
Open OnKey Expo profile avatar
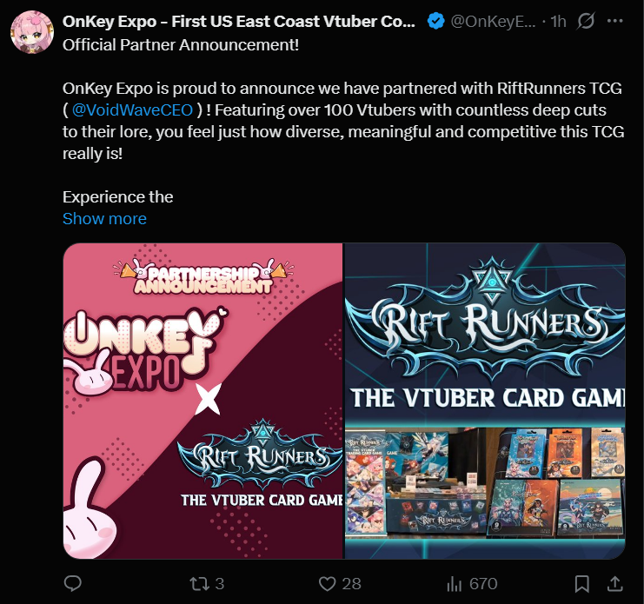tap(32, 32)
